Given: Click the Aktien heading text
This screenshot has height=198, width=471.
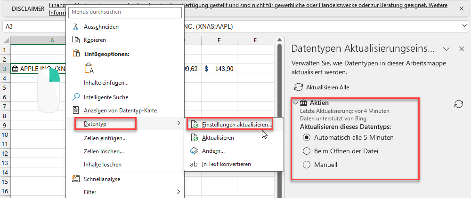Looking at the screenshot, I should [x=319, y=103].
